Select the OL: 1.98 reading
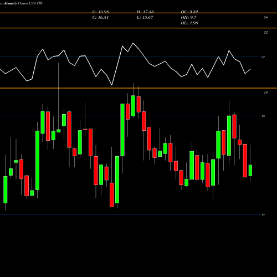This screenshot has height=277, width=277. pos(189,23)
